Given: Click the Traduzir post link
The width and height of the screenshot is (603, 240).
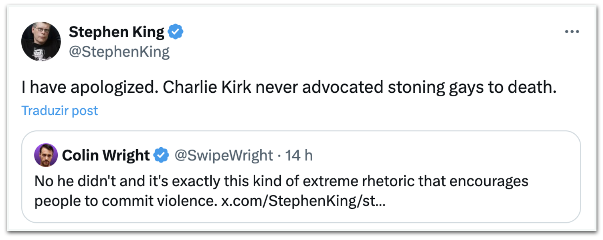Looking at the screenshot, I should click(60, 111).
